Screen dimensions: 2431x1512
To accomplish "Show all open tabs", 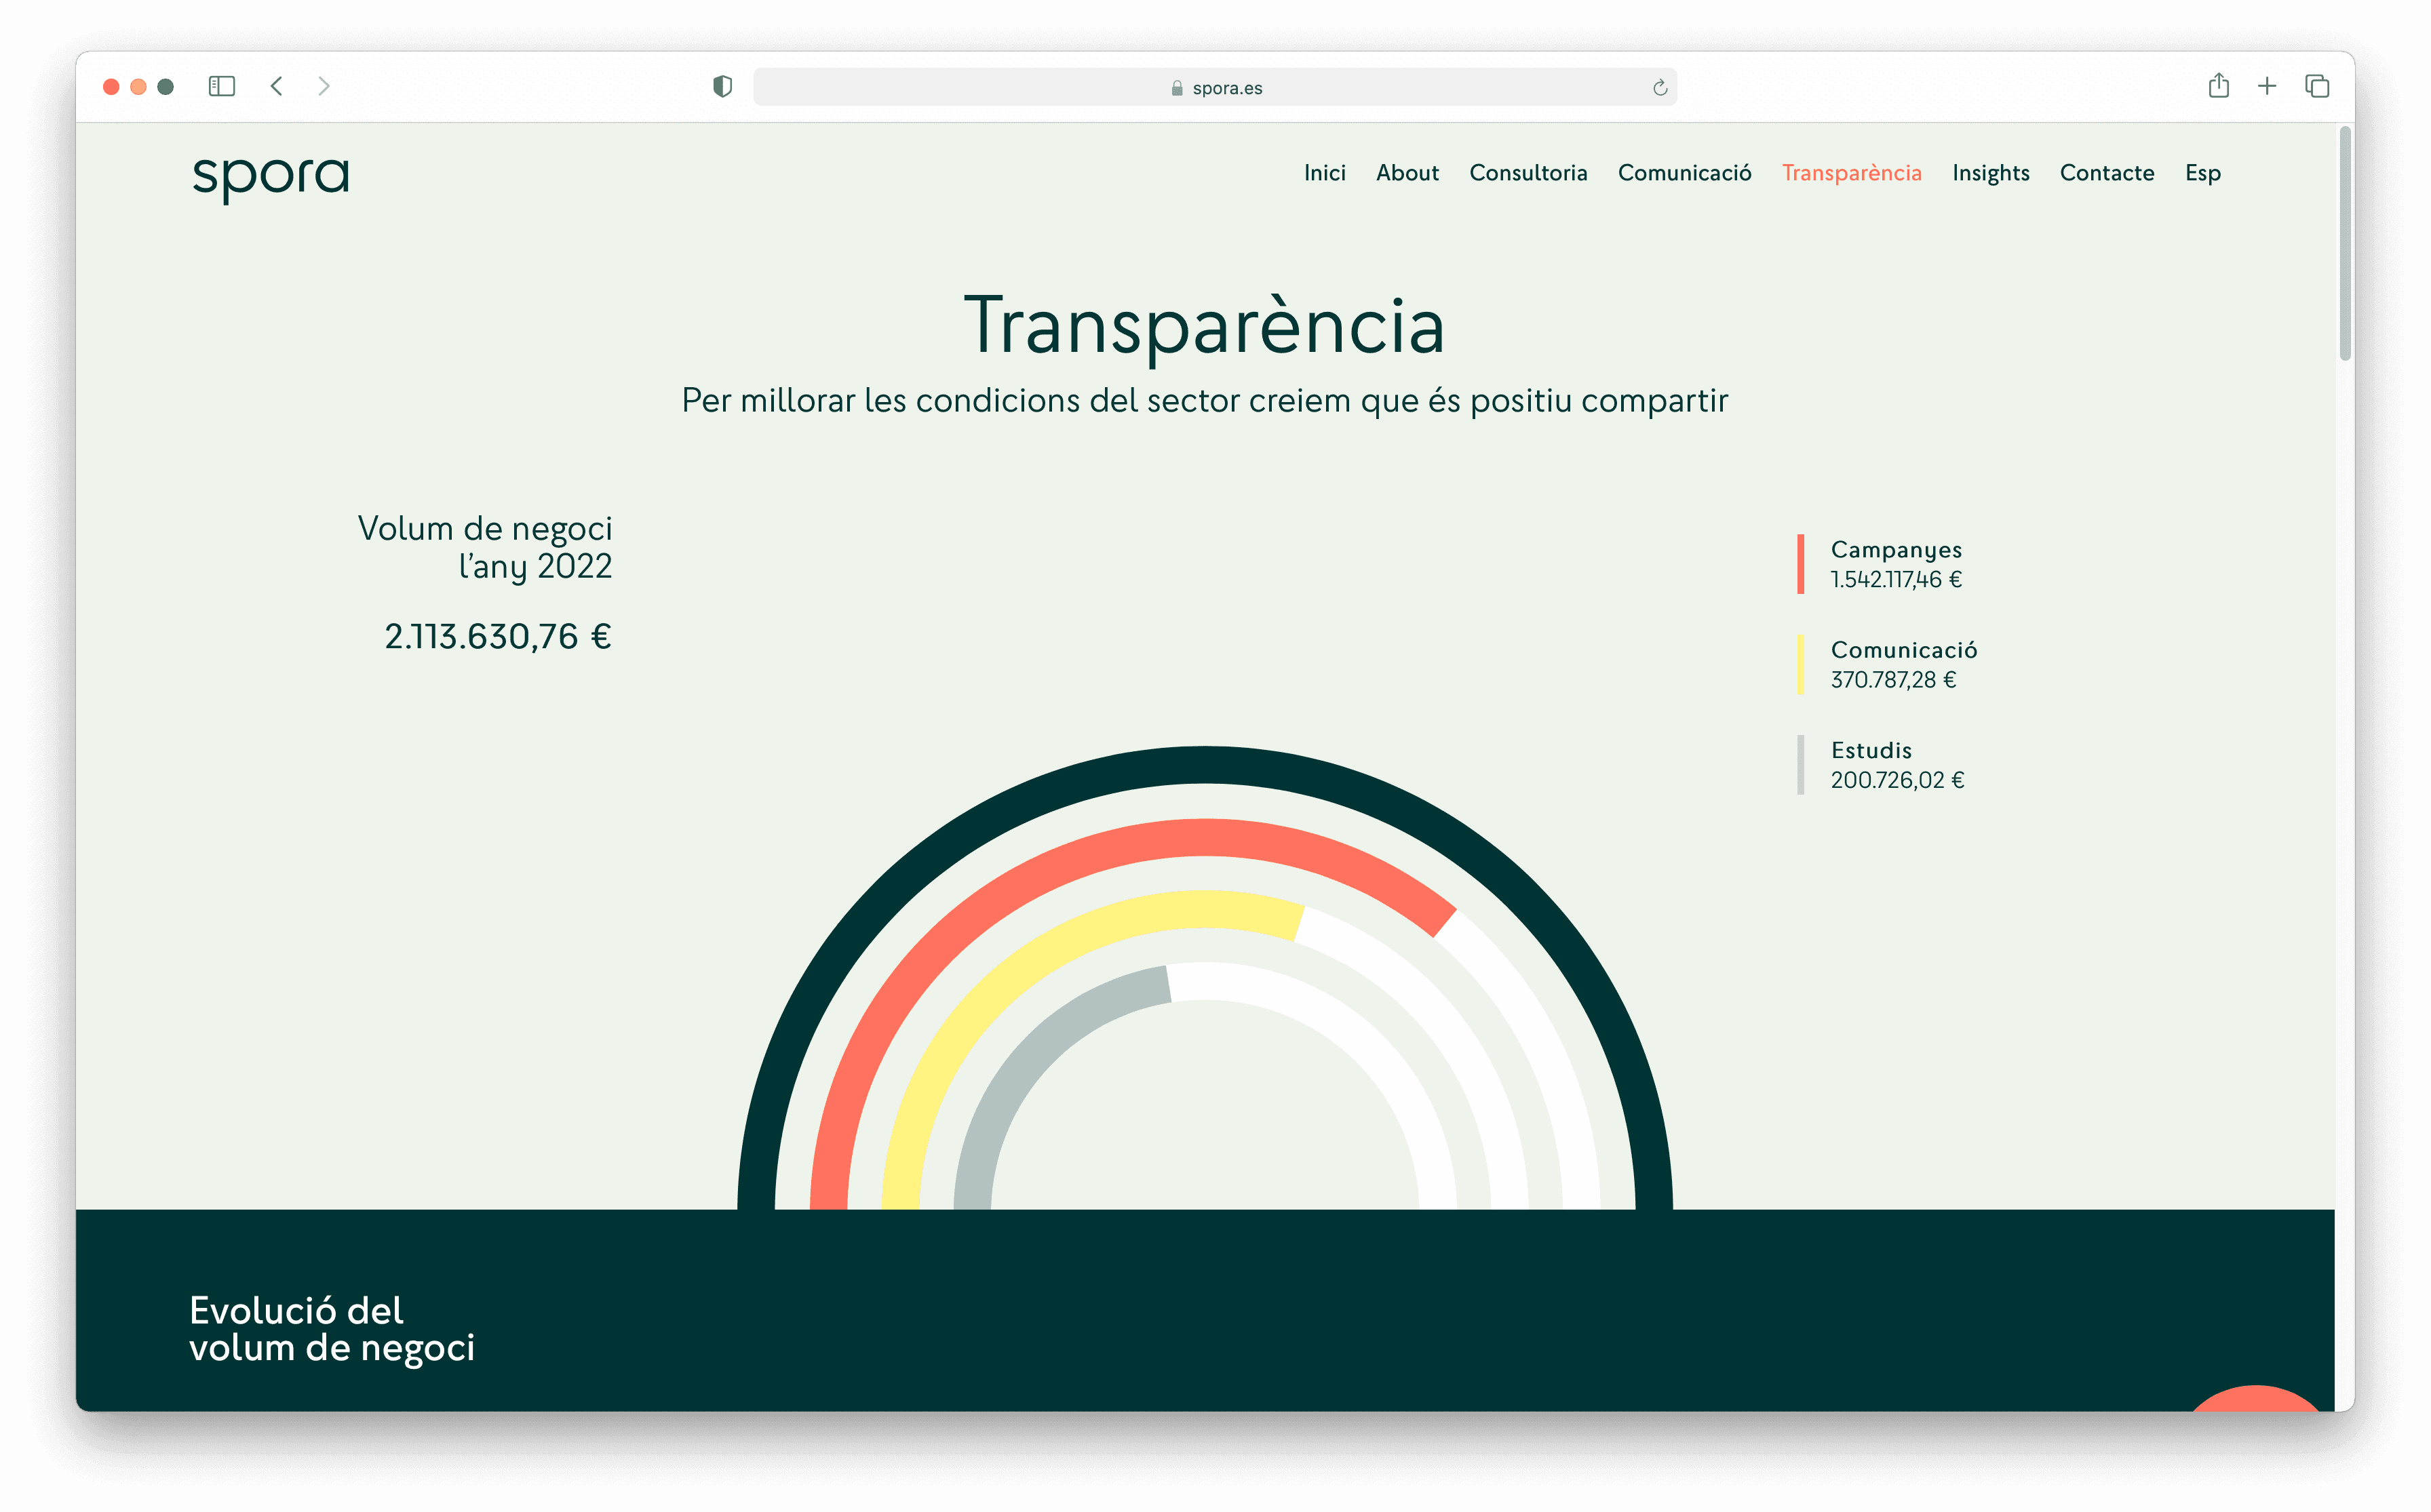I will pyautogui.click(x=2318, y=87).
